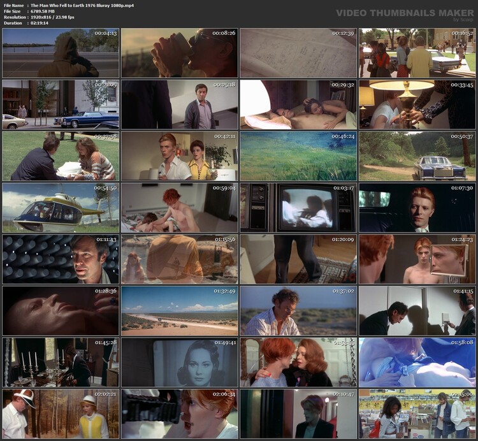
Task: Click the 1920x816 / 23.98 fps resolution value
Action: point(52,17)
